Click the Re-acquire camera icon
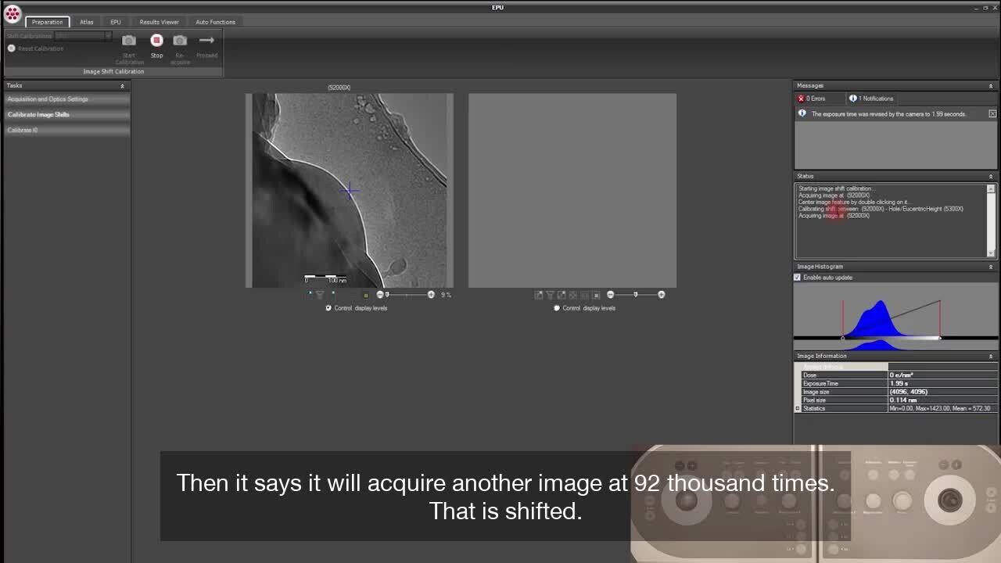The width and height of the screenshot is (1001, 563). pos(180,41)
